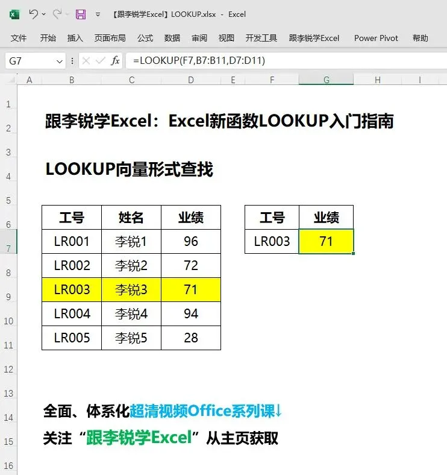The height and width of the screenshot is (475, 447).
Task: Open the 开发工具 tab
Action: (x=261, y=38)
